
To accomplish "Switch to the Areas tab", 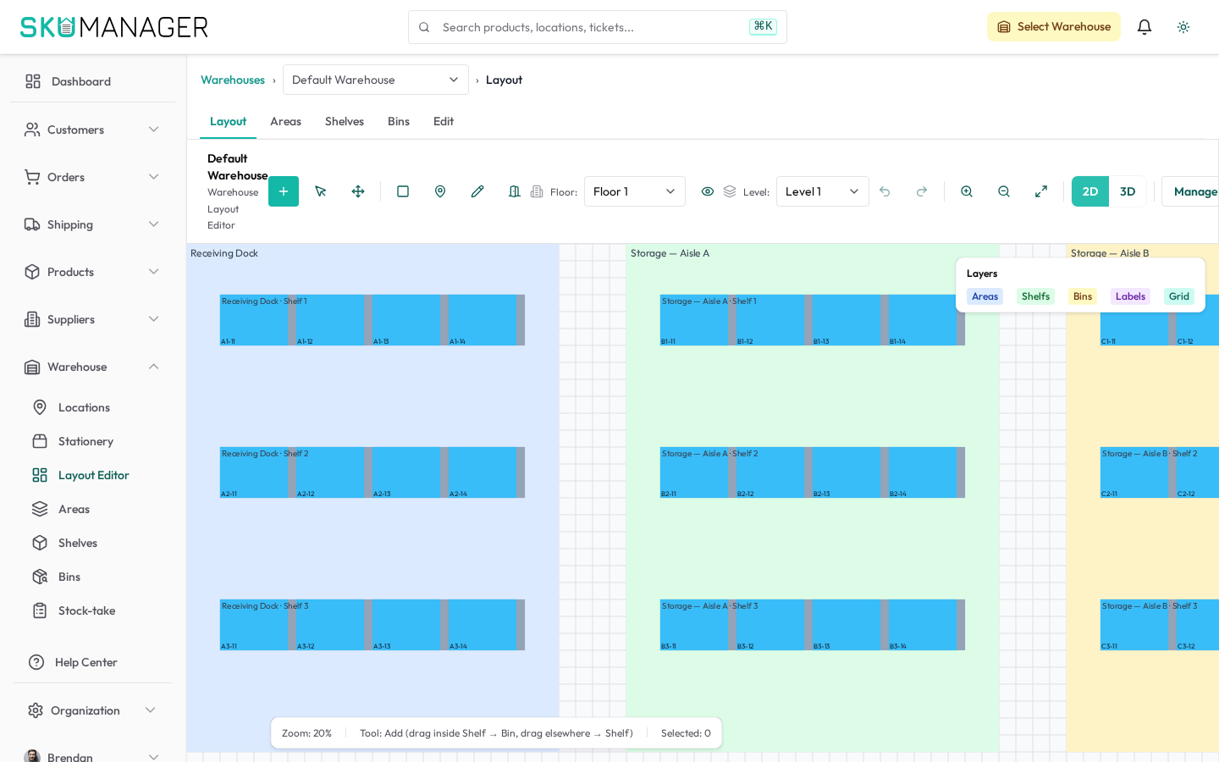I will coord(285,122).
